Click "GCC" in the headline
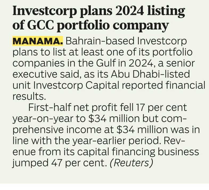Image resolution: width=209 pixels, height=190 pixels. [41, 25]
